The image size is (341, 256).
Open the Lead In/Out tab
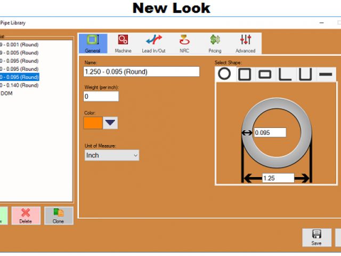[153, 44]
